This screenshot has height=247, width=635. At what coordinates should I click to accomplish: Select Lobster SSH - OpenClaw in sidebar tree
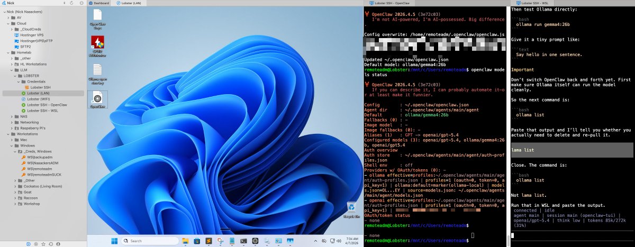pyautogui.click(x=43, y=105)
